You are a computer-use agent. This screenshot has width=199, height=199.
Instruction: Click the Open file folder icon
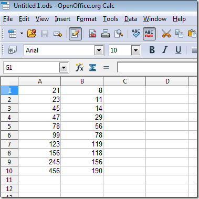click(x=32, y=34)
